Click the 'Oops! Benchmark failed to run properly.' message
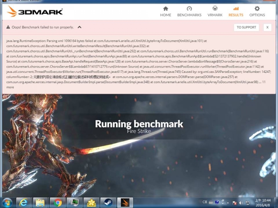 [42, 27]
